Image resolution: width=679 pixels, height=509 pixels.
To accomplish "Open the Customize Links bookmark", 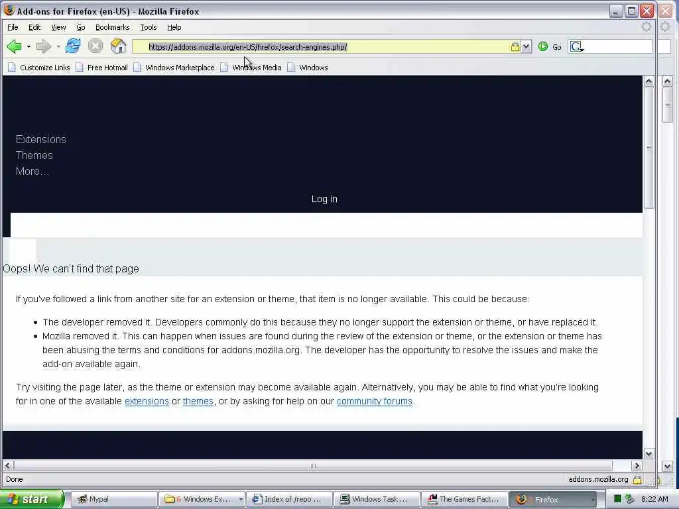I will coord(39,68).
